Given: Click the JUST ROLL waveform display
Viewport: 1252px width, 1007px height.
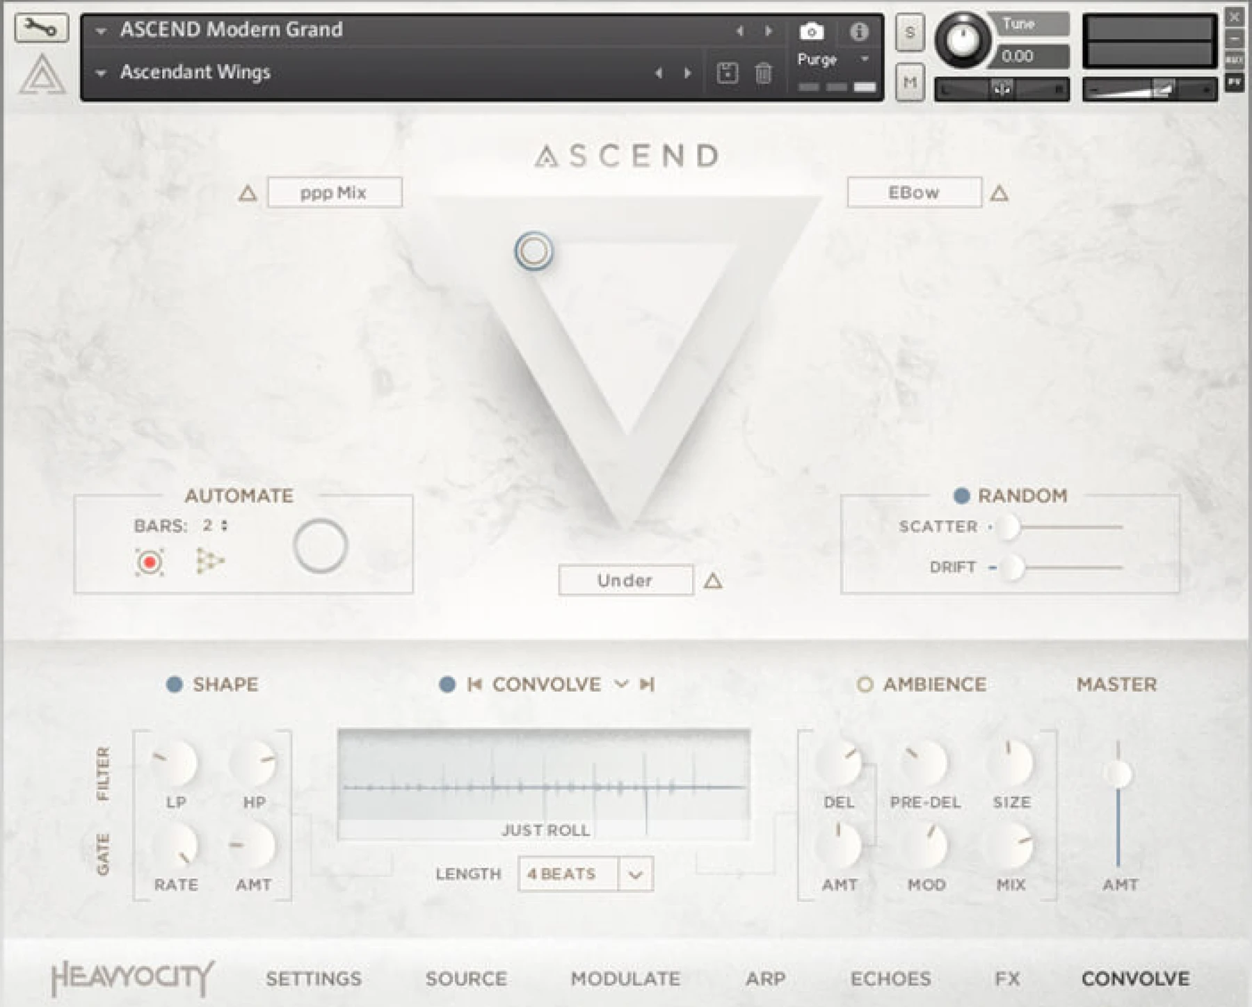Looking at the screenshot, I should tap(544, 784).
